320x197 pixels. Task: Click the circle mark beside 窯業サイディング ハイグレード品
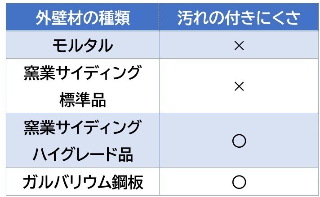239,141
